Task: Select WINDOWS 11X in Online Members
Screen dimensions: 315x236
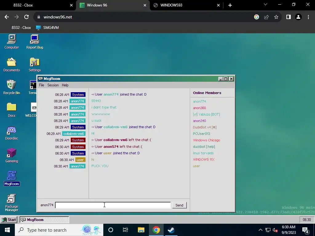Action: pyautogui.click(x=204, y=159)
